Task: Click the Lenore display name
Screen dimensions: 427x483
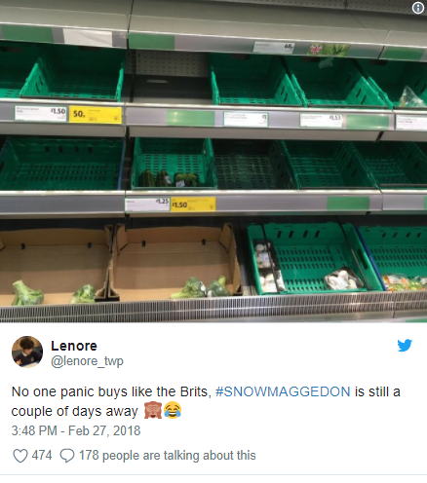Action: pos(74,346)
